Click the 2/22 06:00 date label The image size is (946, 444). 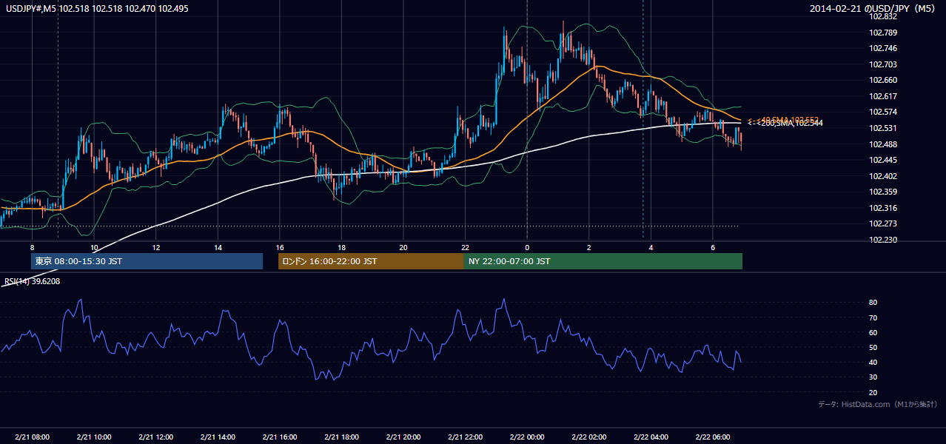tap(712, 437)
